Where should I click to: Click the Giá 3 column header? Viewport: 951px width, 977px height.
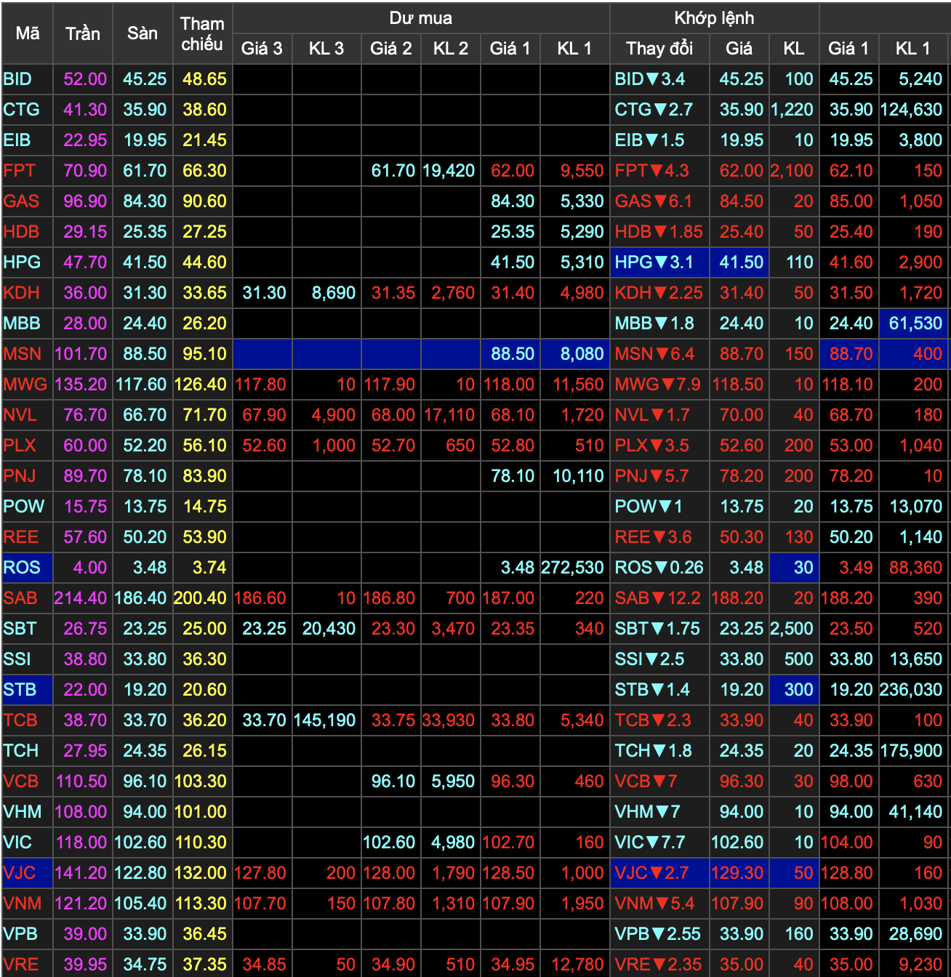click(262, 49)
